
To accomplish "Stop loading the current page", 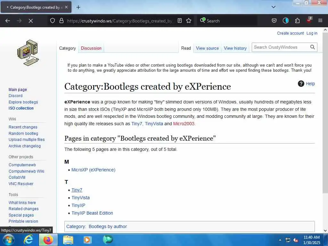I will coord(30,21).
